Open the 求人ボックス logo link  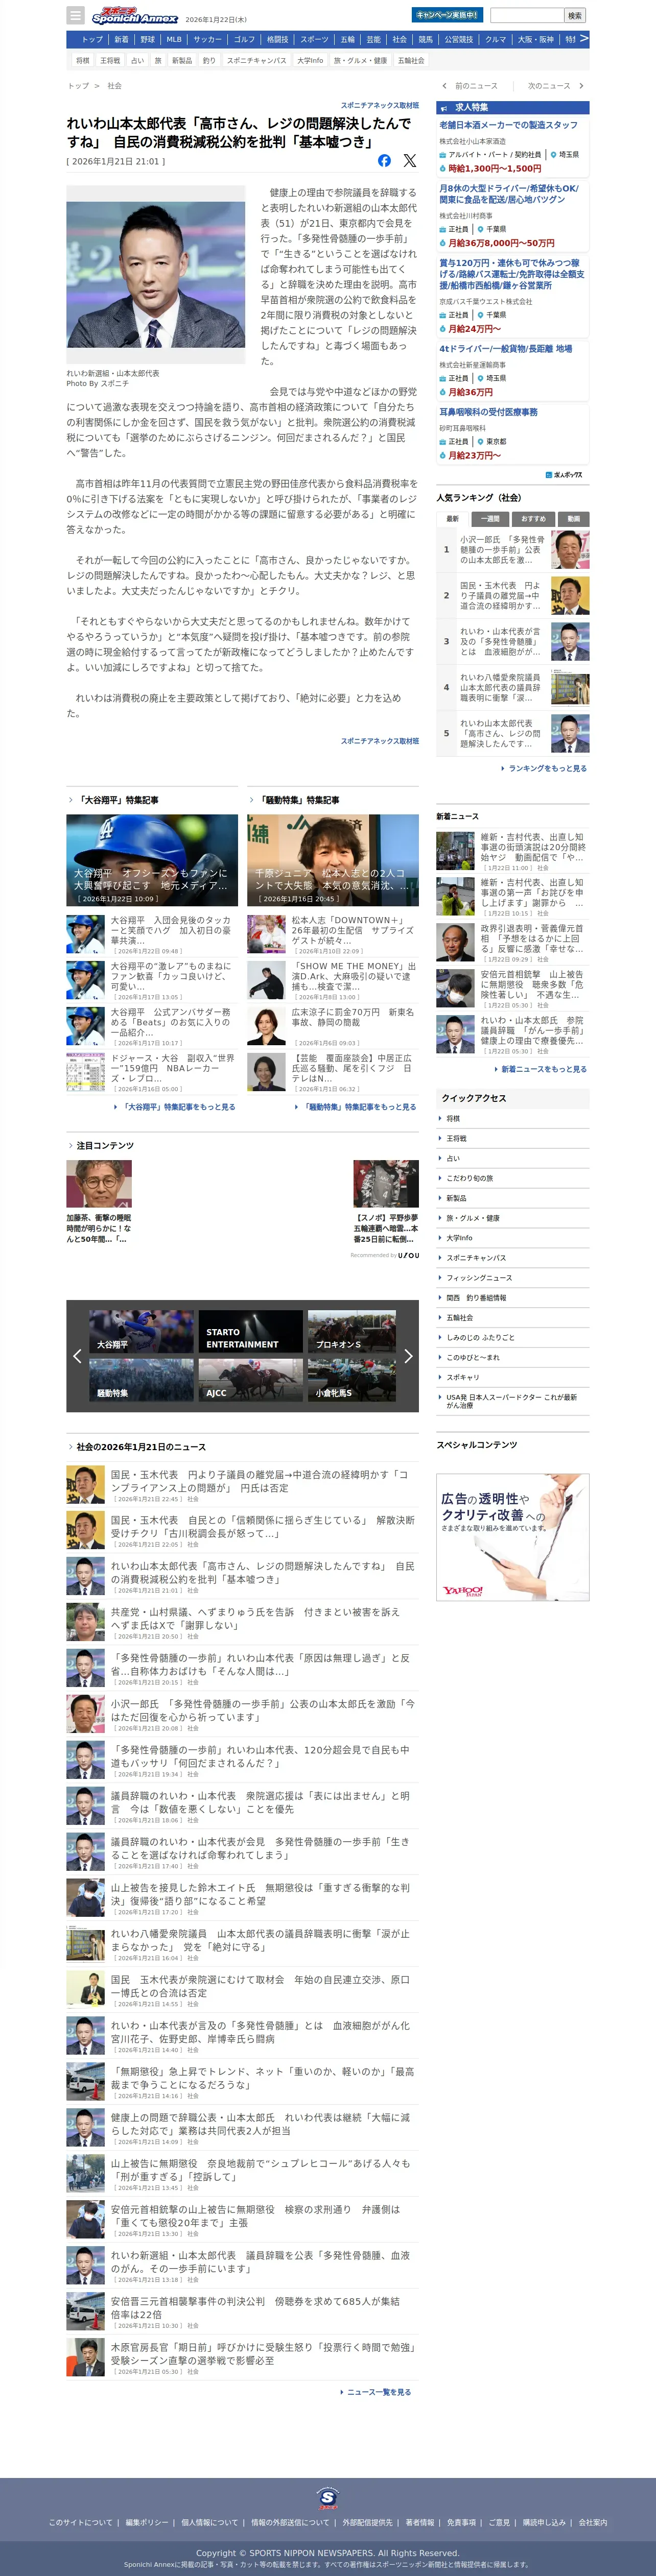point(564,475)
